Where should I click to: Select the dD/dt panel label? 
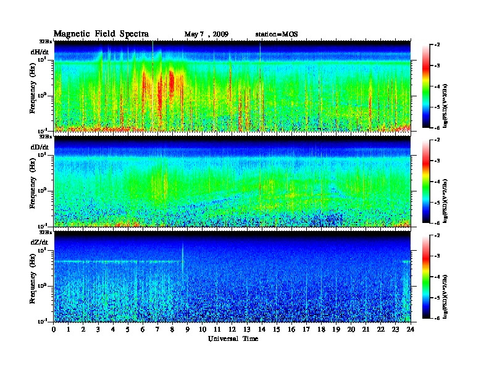(x=40, y=146)
